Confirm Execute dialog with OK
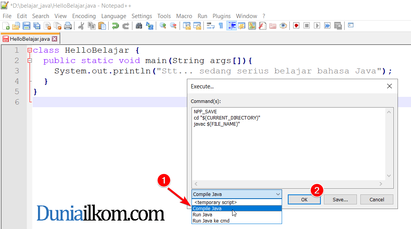Viewport: 411px width, 229px height. coord(304,200)
